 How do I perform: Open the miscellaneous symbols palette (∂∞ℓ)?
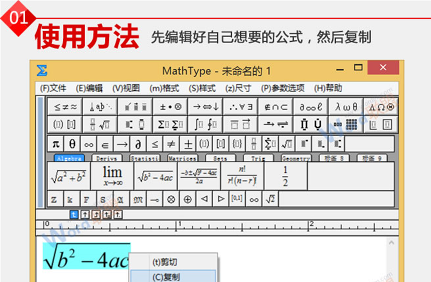pos(311,106)
